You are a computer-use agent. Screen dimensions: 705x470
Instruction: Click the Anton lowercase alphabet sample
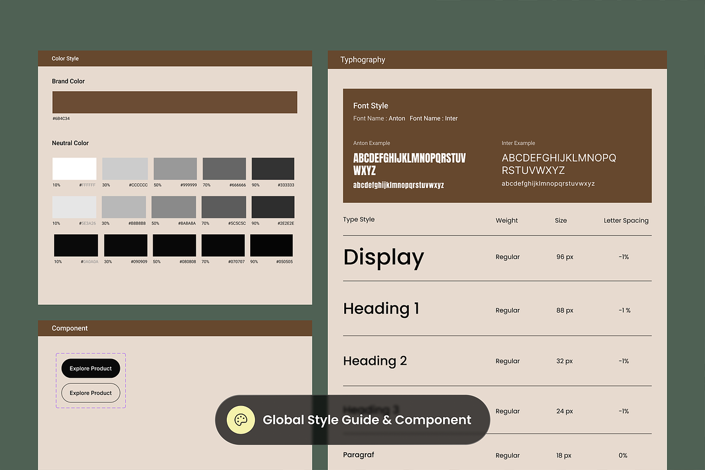tap(398, 185)
